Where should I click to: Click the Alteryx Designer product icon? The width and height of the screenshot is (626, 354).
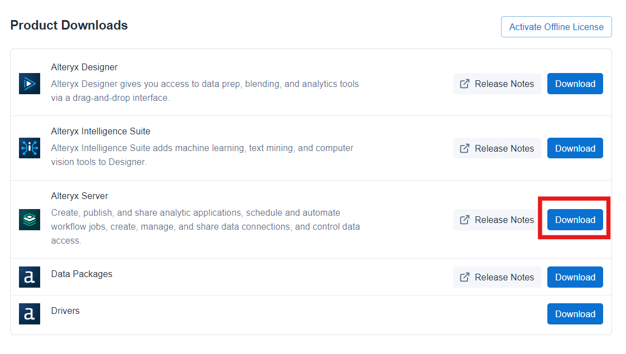pos(30,84)
